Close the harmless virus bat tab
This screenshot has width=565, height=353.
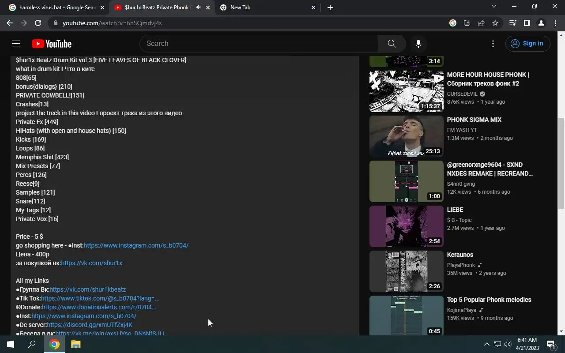point(102,8)
